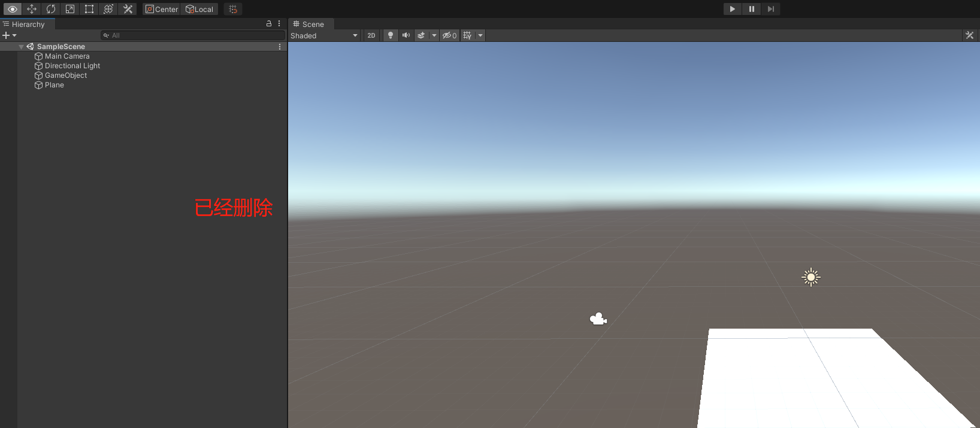Image resolution: width=980 pixels, height=428 pixels.
Task: Toggle scene audio speaker icon
Action: coord(406,35)
